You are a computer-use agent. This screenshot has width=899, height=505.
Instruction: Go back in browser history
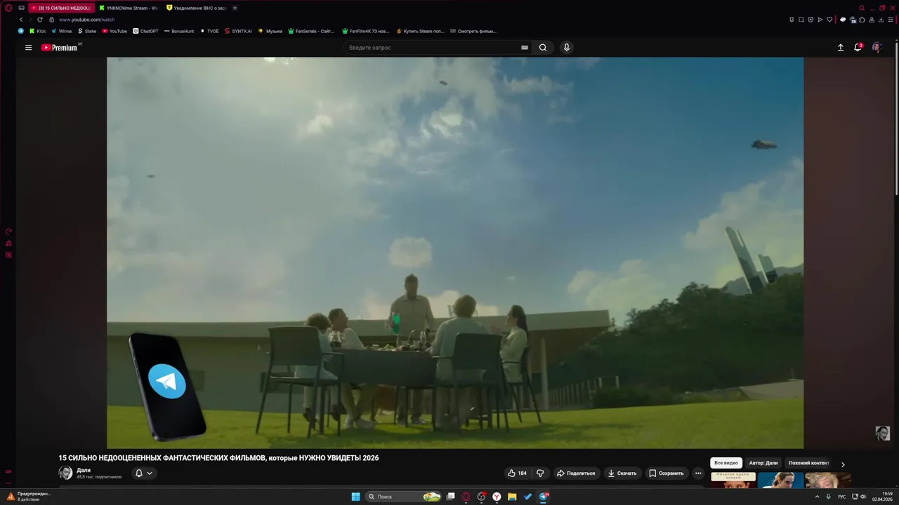click(x=21, y=20)
